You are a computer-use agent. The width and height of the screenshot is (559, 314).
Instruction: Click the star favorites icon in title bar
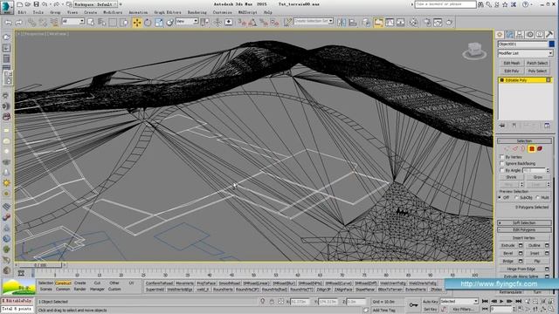click(505, 4)
